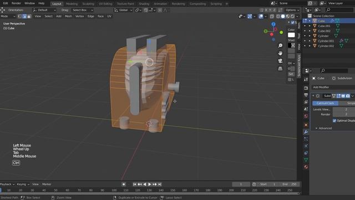Open the Options dropdown

292,10
